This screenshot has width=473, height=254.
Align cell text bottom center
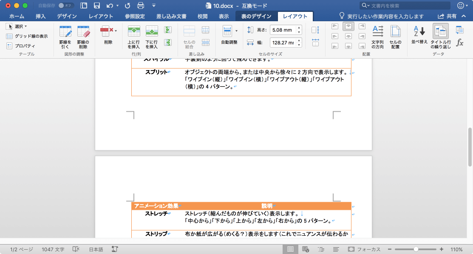click(x=348, y=46)
